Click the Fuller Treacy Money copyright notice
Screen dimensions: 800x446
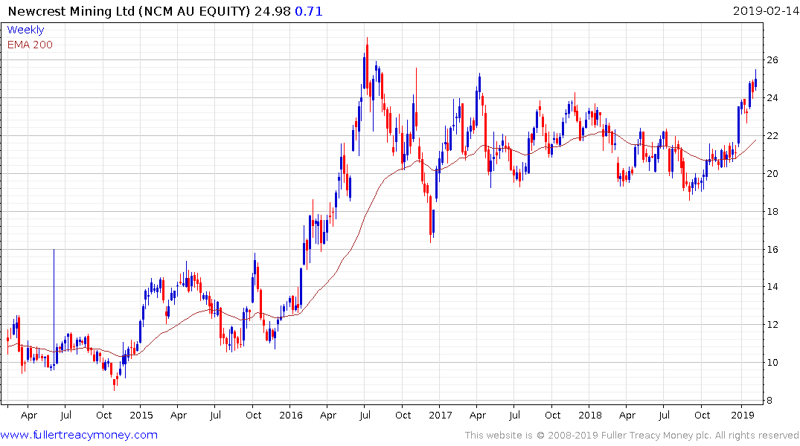click(x=632, y=436)
